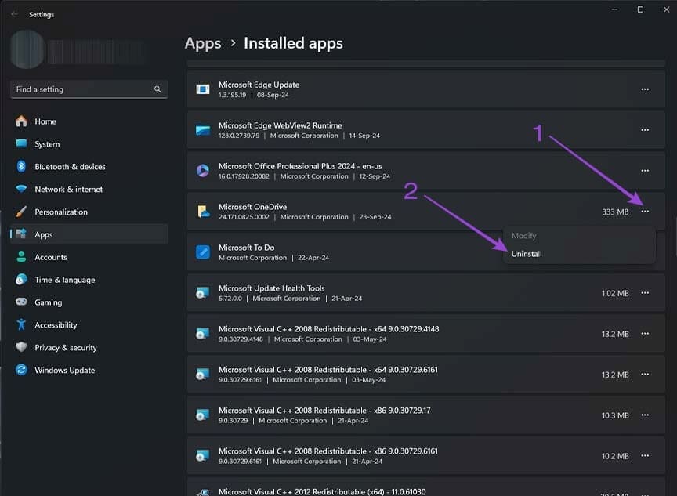Click the 333 MB size value
The image size is (677, 496).
(615, 212)
